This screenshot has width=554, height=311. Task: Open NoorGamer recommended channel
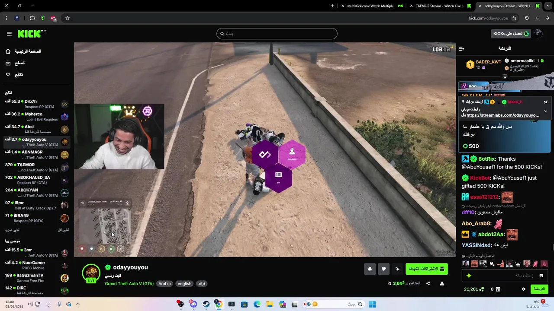click(x=37, y=265)
